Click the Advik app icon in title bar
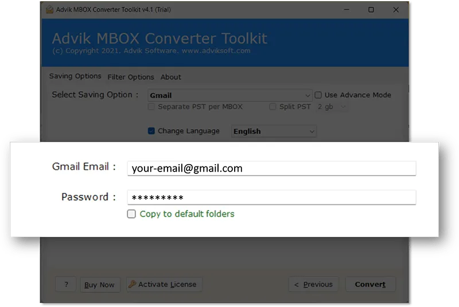Viewport: 459px width, 307px height. click(x=49, y=10)
